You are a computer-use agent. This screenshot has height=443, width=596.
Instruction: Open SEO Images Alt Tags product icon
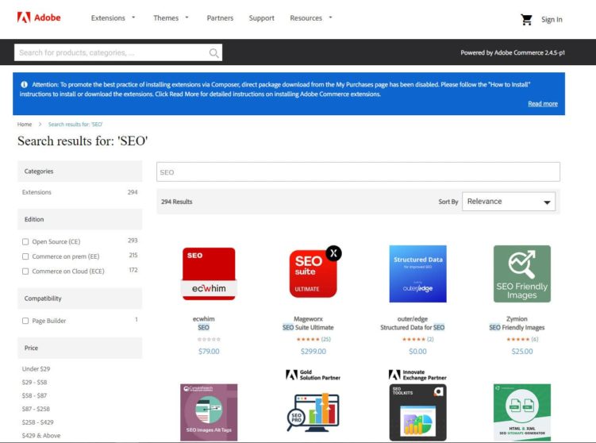point(209,412)
